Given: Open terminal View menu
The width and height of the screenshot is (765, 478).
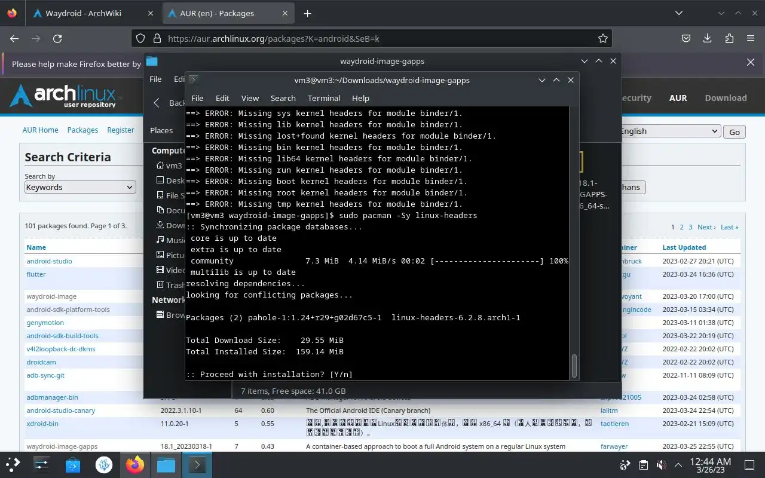Looking at the screenshot, I should click(x=250, y=98).
